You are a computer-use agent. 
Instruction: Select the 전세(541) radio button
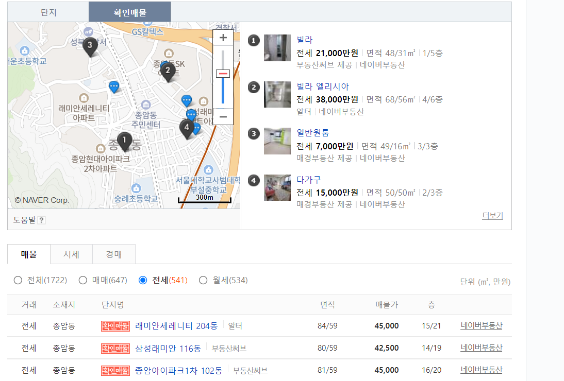click(x=143, y=280)
